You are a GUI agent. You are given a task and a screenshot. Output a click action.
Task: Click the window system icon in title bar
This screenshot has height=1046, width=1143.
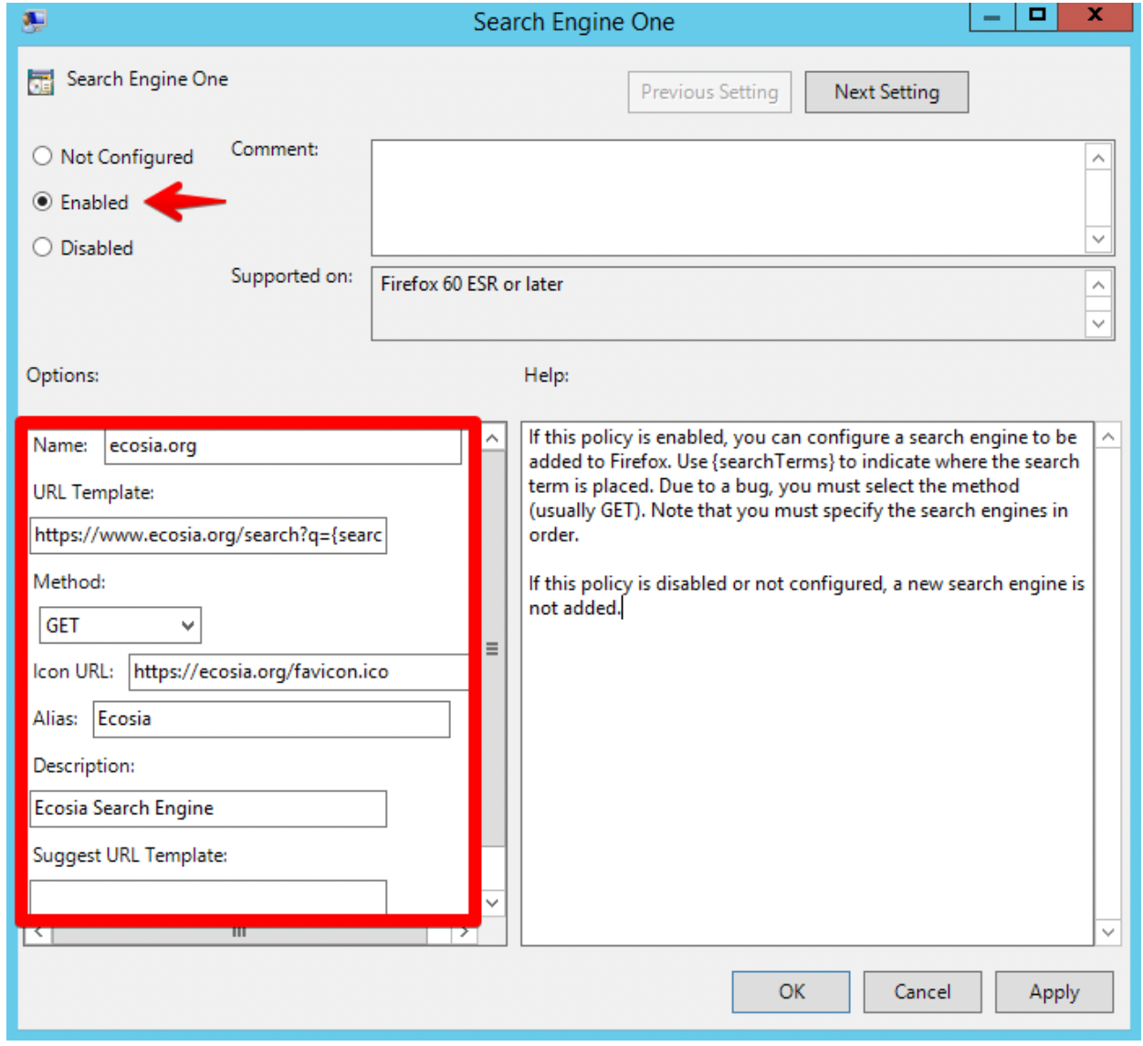pyautogui.click(x=35, y=20)
